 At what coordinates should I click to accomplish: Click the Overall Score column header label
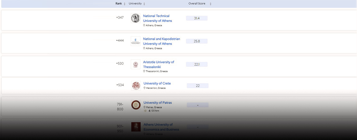tap(197, 4)
